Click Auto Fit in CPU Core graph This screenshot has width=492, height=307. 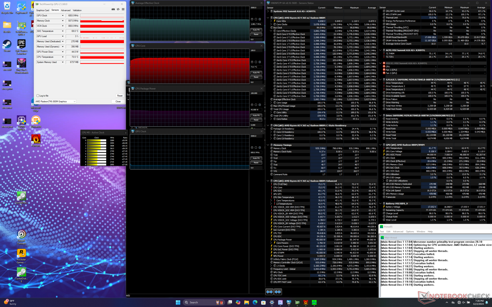tap(256, 73)
